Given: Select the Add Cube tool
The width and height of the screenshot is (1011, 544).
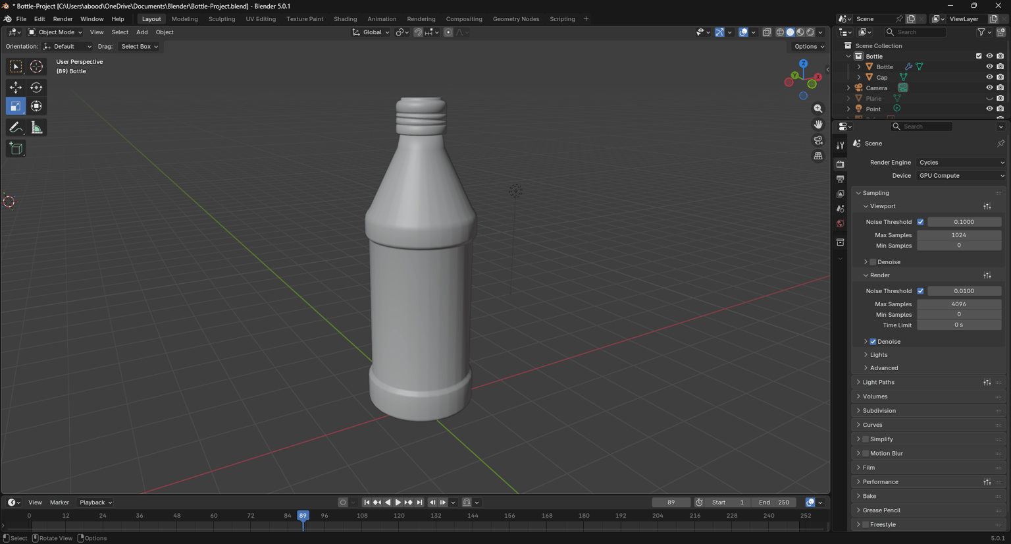Looking at the screenshot, I should coord(16,148).
